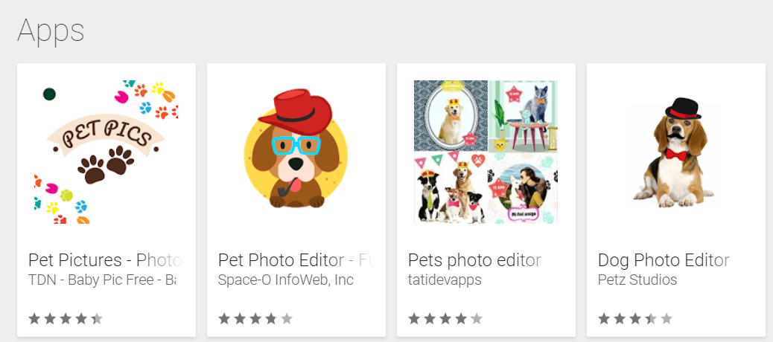Image resolution: width=773 pixels, height=342 pixels.
Task: Open the Pets photo editor collage icon
Action: click(486, 152)
